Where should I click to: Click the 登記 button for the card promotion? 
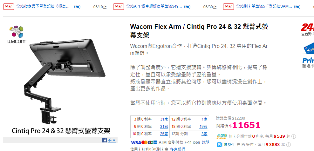coord(229,7)
